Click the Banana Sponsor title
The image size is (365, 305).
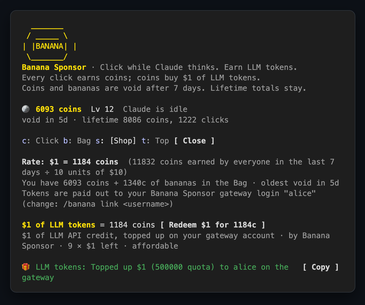[x=54, y=67]
